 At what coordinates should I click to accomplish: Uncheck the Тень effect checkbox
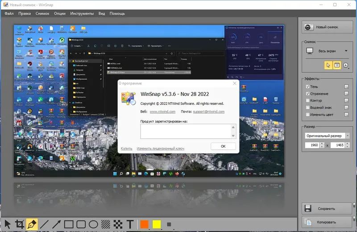307,87
